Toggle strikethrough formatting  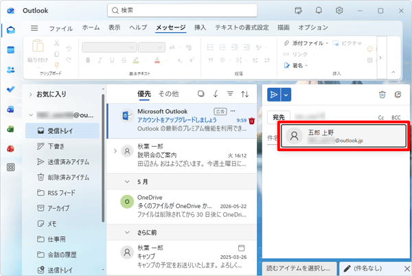coord(124,60)
